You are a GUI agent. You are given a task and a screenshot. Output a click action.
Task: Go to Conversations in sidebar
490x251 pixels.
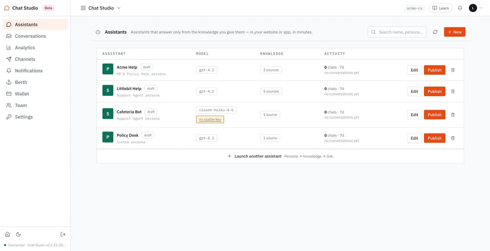(35, 36)
